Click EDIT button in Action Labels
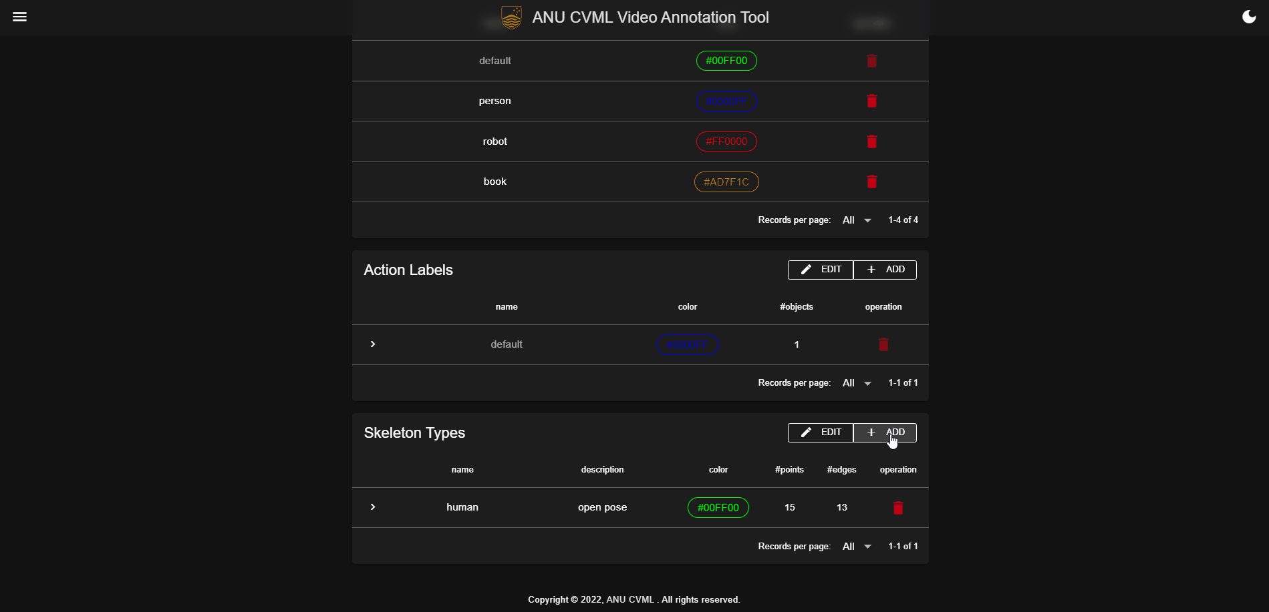Viewport: 1269px width, 612px height. coord(821,270)
